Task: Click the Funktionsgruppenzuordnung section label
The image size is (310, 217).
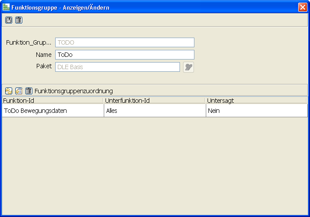Action: pyautogui.click(x=74, y=91)
